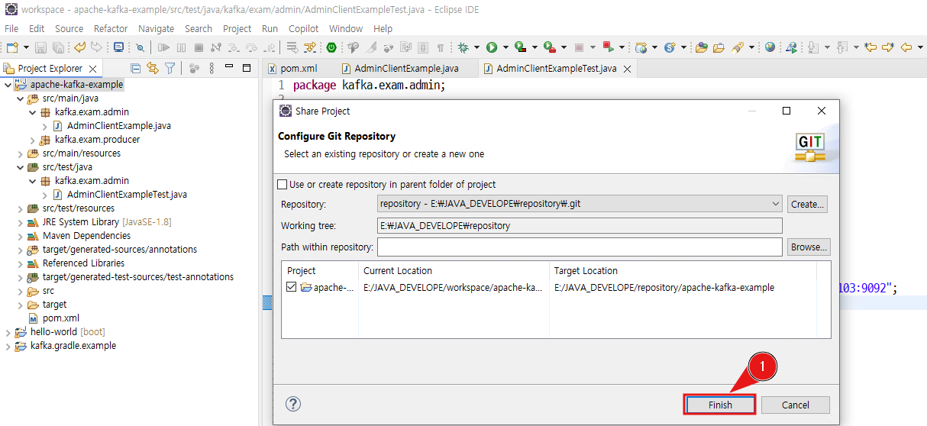Click the Path within repository field
Viewport: 927px width, 426px height.
pos(580,247)
